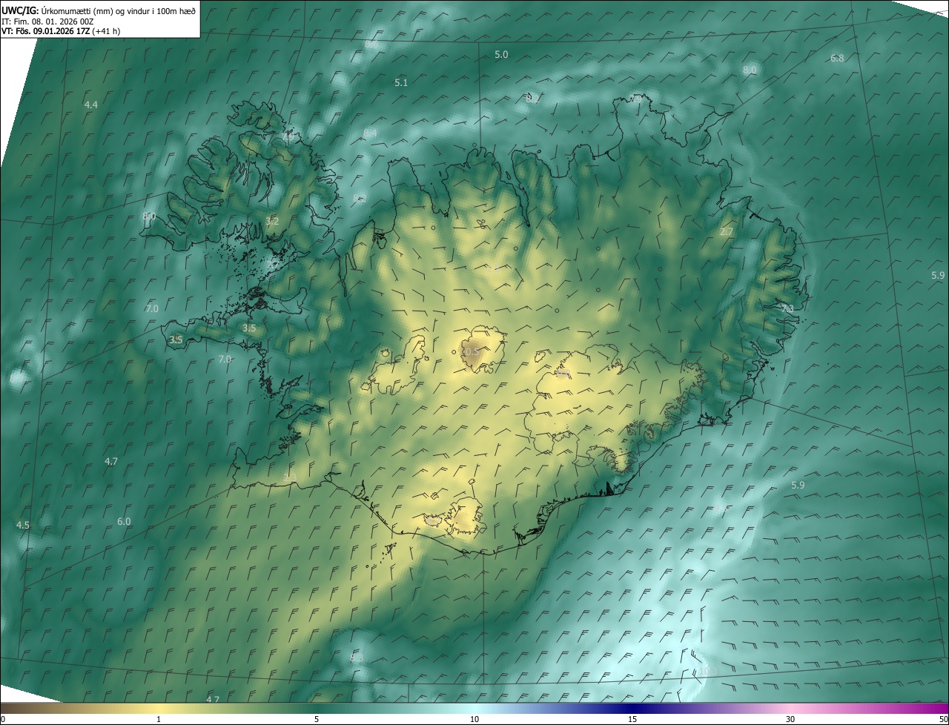Click the 3.2 value label in the Westfjords

(x=272, y=222)
